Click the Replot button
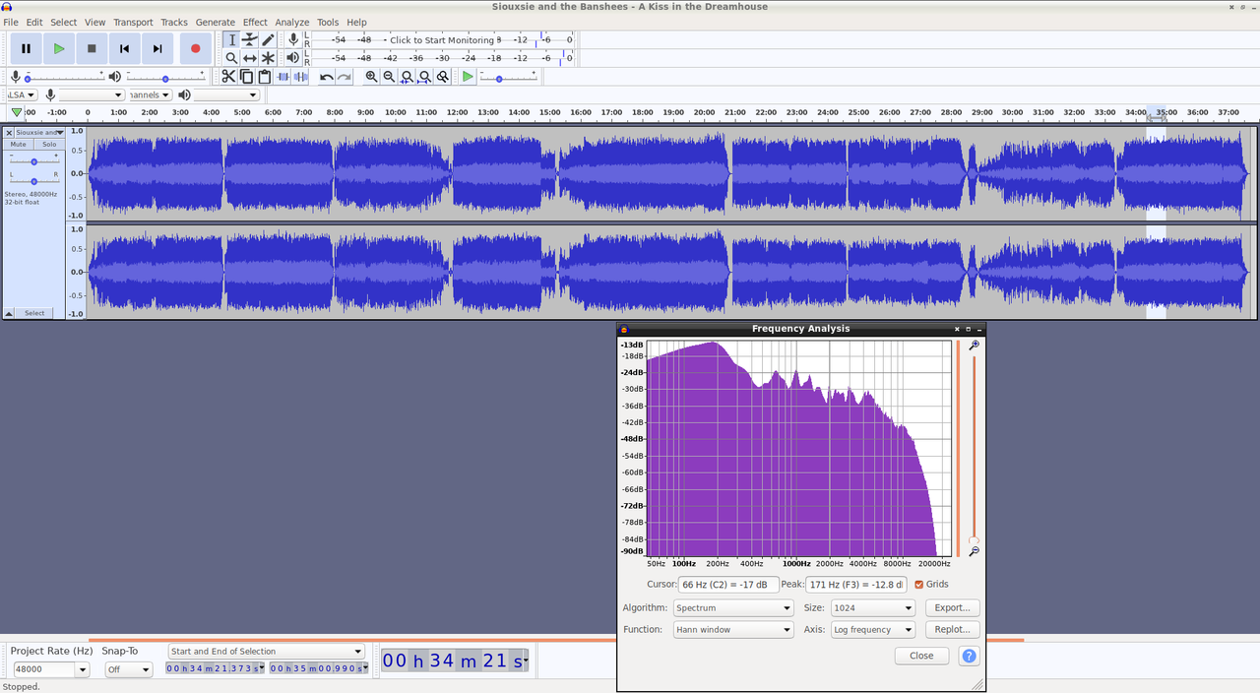The height and width of the screenshot is (693, 1260). pyautogui.click(x=952, y=630)
